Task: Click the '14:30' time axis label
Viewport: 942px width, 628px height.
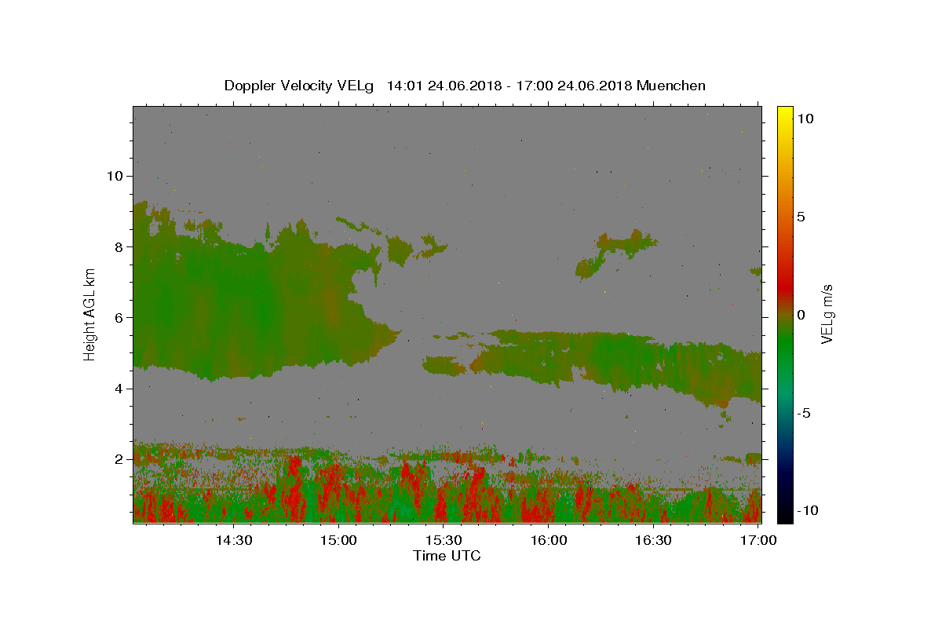Action: point(233,540)
